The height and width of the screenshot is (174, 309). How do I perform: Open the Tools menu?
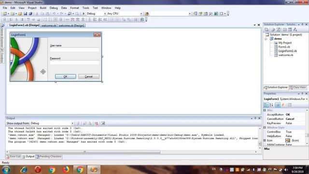click(x=86, y=8)
